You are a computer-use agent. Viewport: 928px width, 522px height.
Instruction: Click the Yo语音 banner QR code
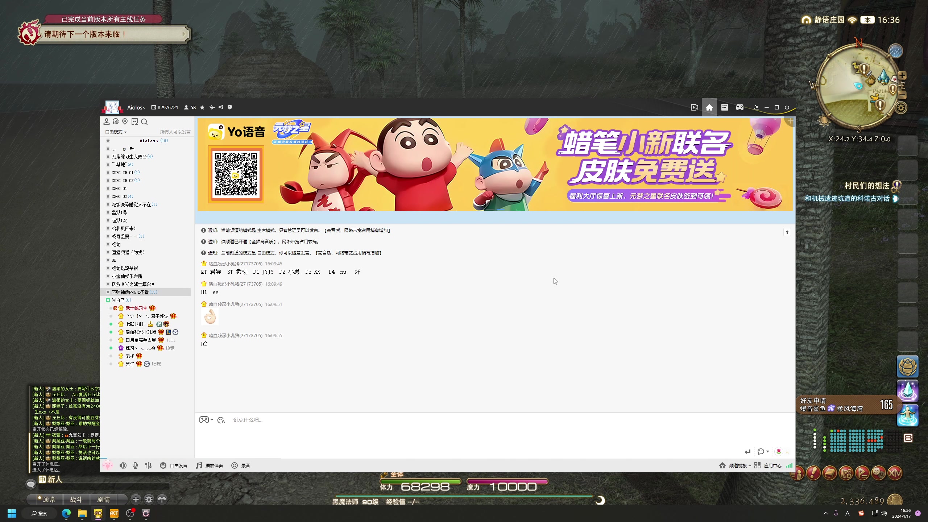pos(236,174)
